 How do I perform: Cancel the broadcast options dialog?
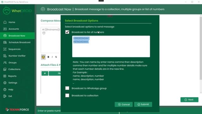point(124,104)
